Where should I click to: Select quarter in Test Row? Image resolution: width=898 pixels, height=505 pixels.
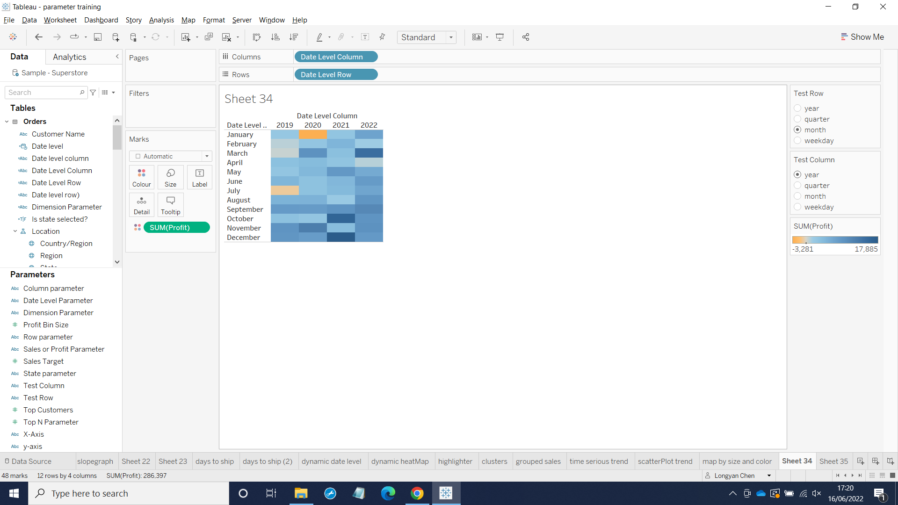(797, 119)
